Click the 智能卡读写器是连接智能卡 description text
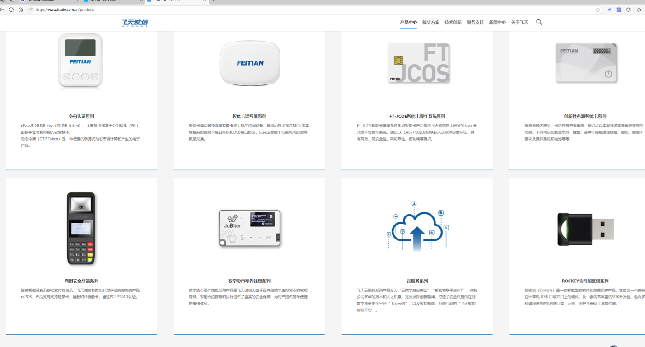This screenshot has width=645, height=347. 249,132
